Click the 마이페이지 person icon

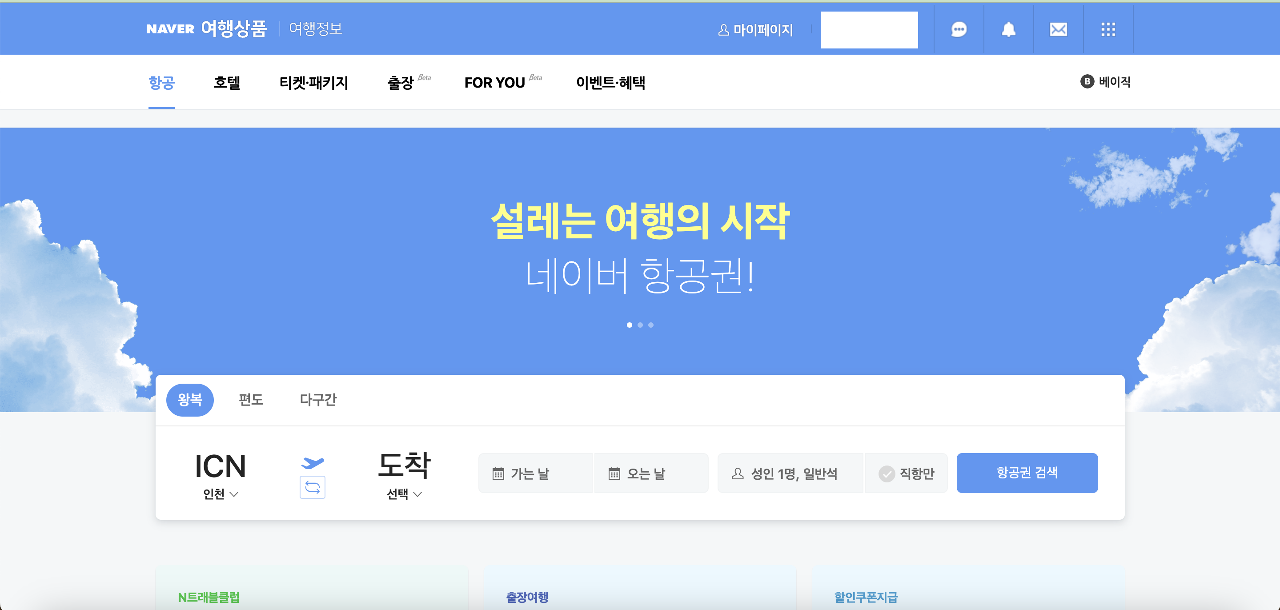tap(723, 30)
